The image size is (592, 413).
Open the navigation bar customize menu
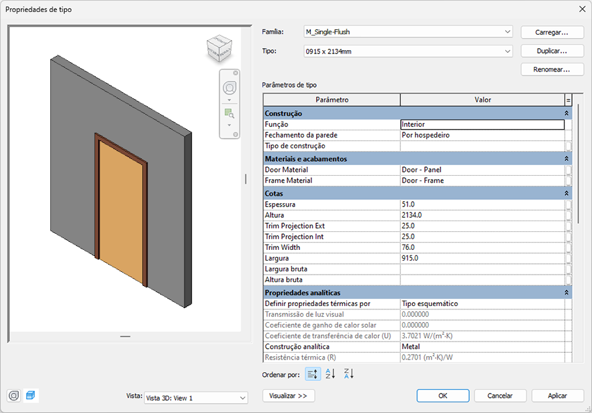pyautogui.click(x=236, y=134)
